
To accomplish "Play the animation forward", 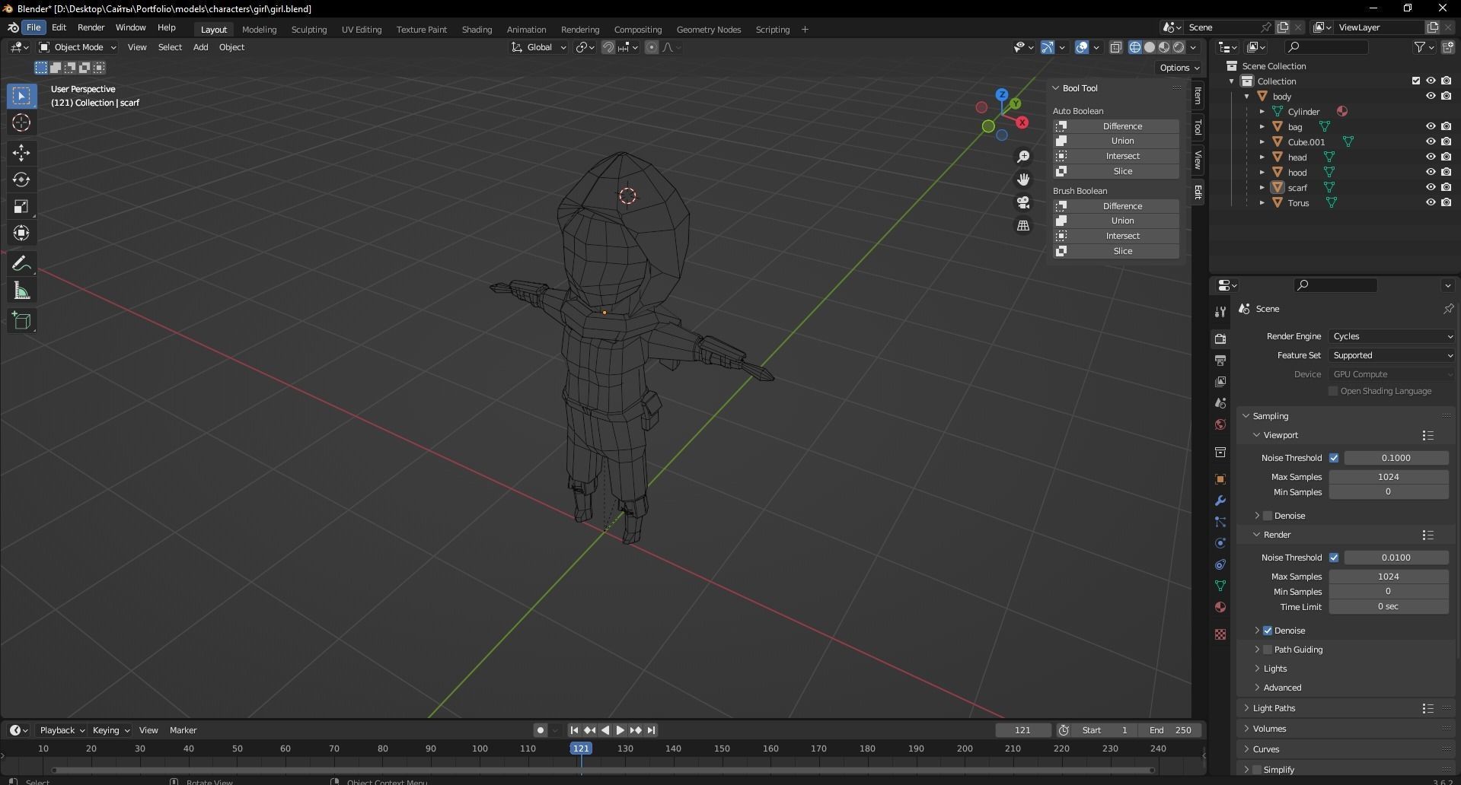I will [620, 730].
